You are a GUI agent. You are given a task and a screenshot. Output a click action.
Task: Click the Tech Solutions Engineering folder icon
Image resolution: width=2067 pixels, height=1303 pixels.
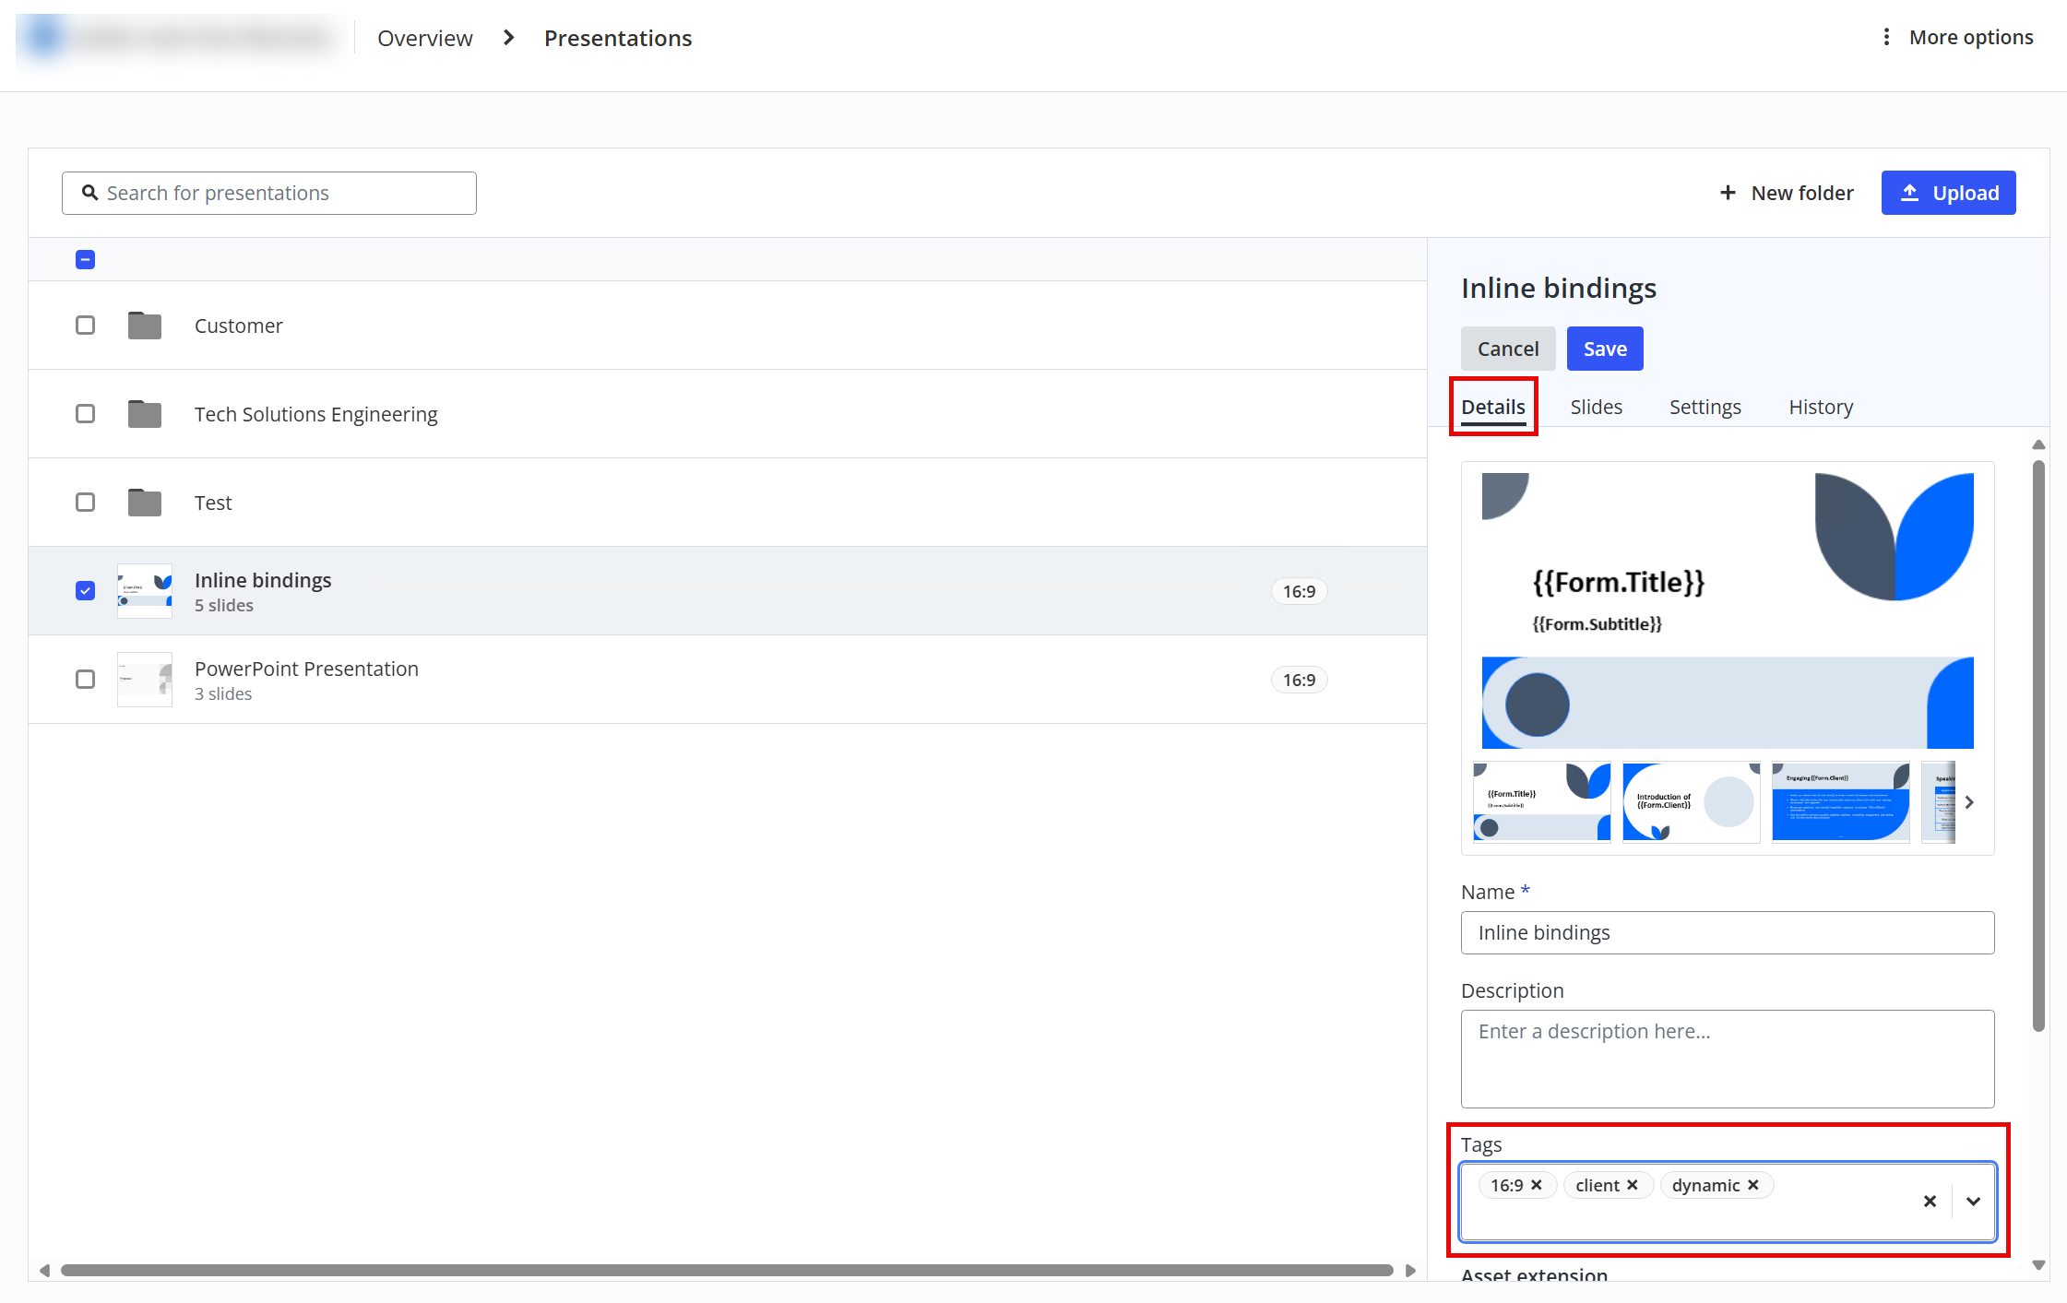point(144,414)
